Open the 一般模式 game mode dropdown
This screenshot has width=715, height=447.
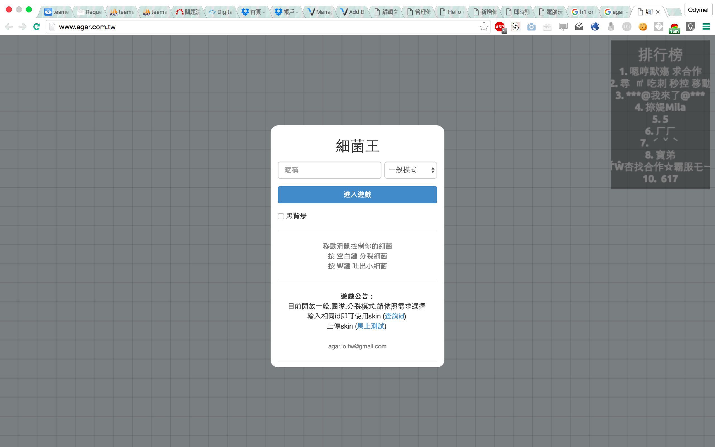(410, 170)
